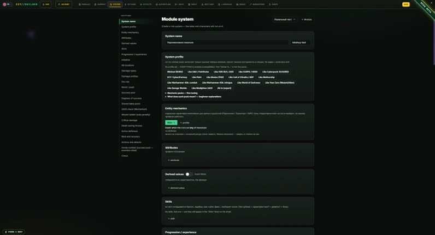The width and height of the screenshot is (435, 235).
Task: Click the System name text field
Action: 227,43
